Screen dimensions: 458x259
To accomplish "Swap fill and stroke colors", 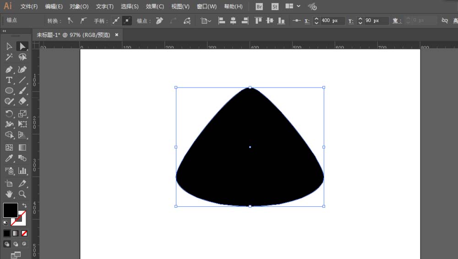I will [x=24, y=205].
